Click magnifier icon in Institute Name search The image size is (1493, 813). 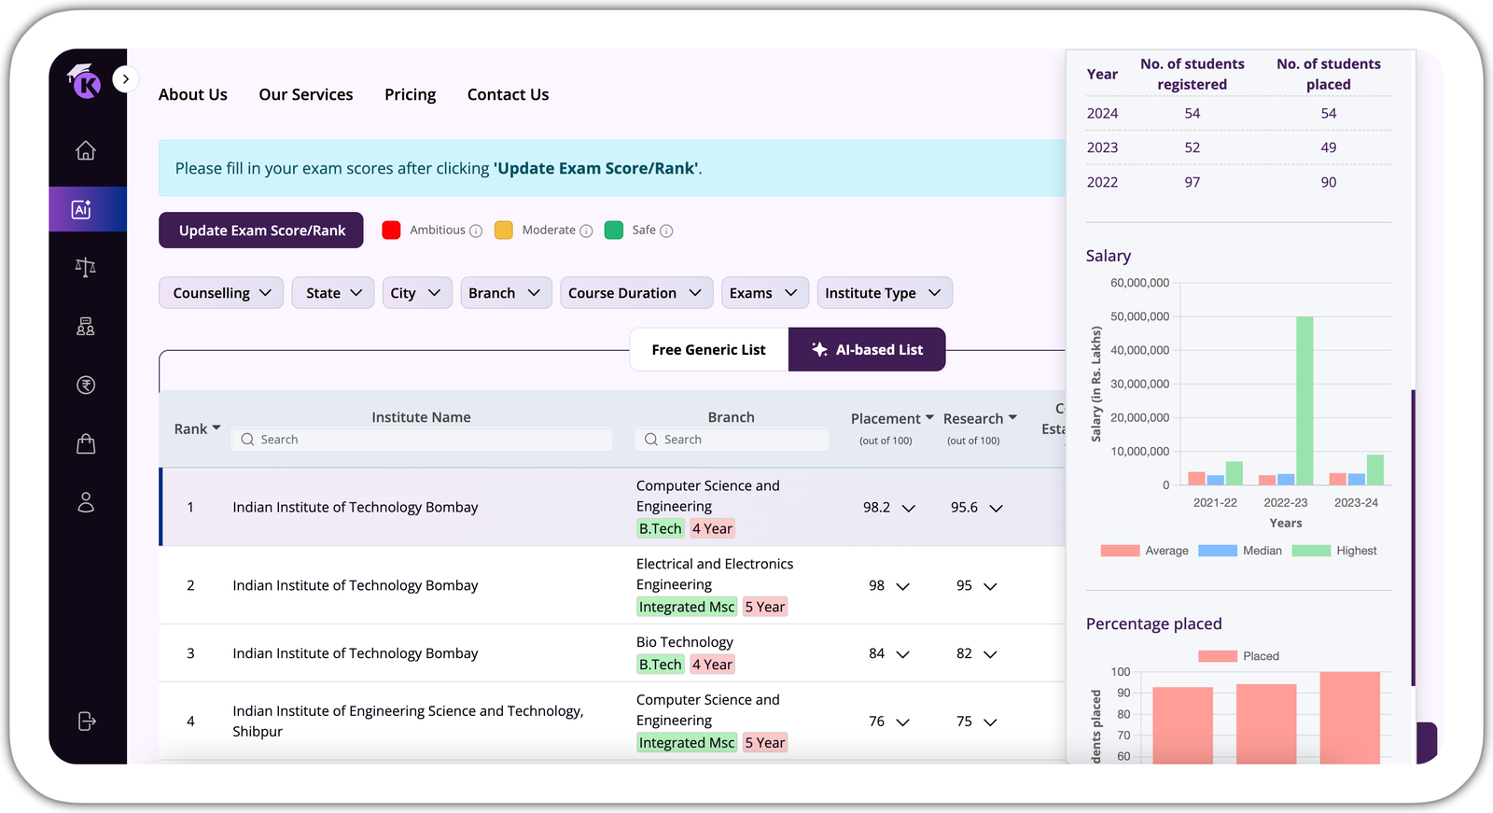247,440
